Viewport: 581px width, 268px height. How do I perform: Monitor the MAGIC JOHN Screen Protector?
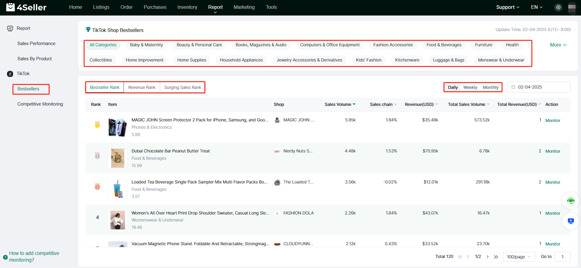[553, 120]
